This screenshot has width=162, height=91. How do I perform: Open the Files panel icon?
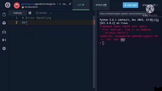pyautogui.click(x=4, y=14)
